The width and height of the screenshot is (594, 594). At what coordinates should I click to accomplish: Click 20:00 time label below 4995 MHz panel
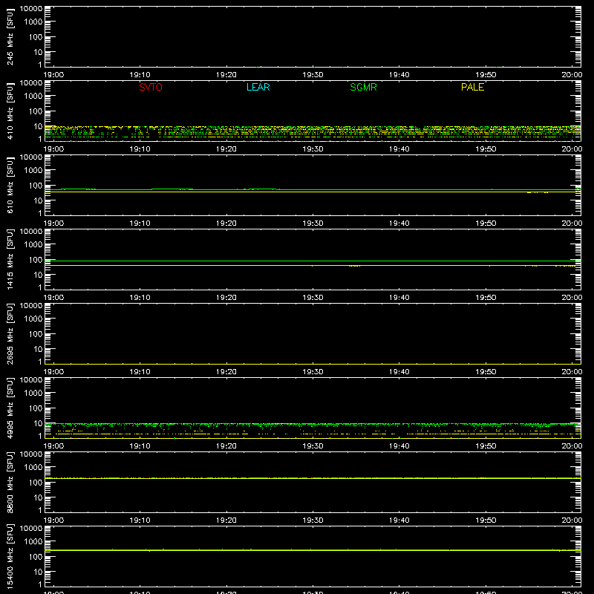click(x=572, y=446)
